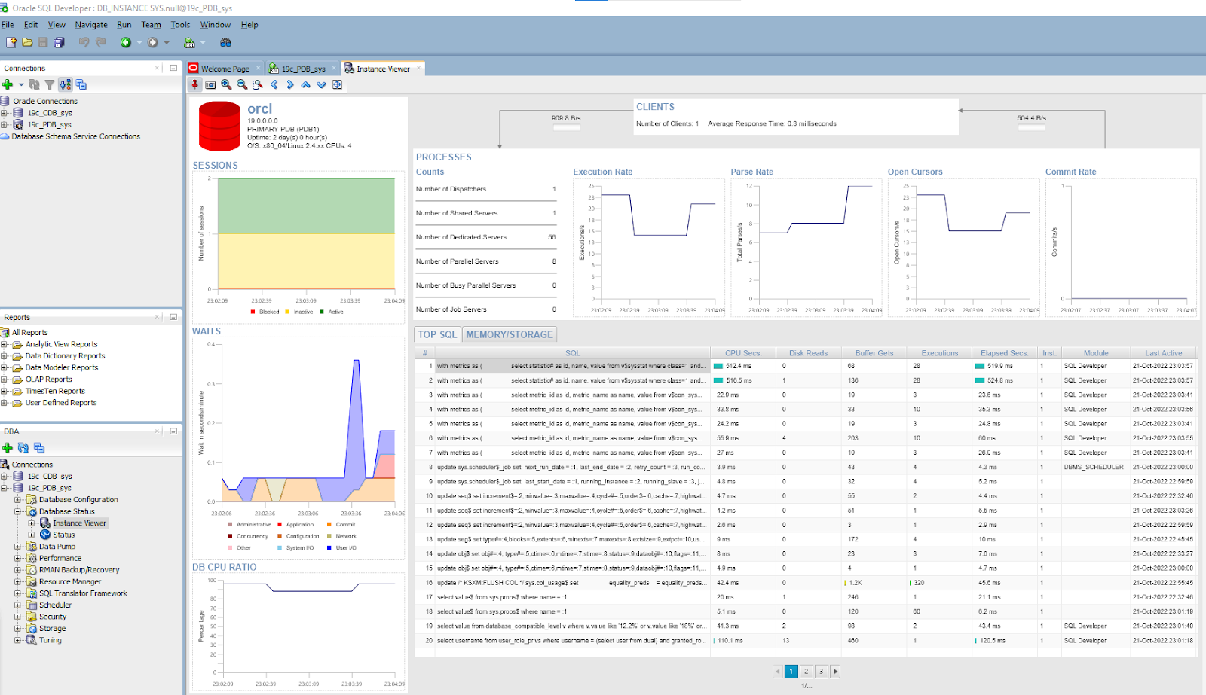1206x695 pixels.
Task: Select RMAN Backup/Recovery in DBA tree
Action: pyautogui.click(x=79, y=570)
